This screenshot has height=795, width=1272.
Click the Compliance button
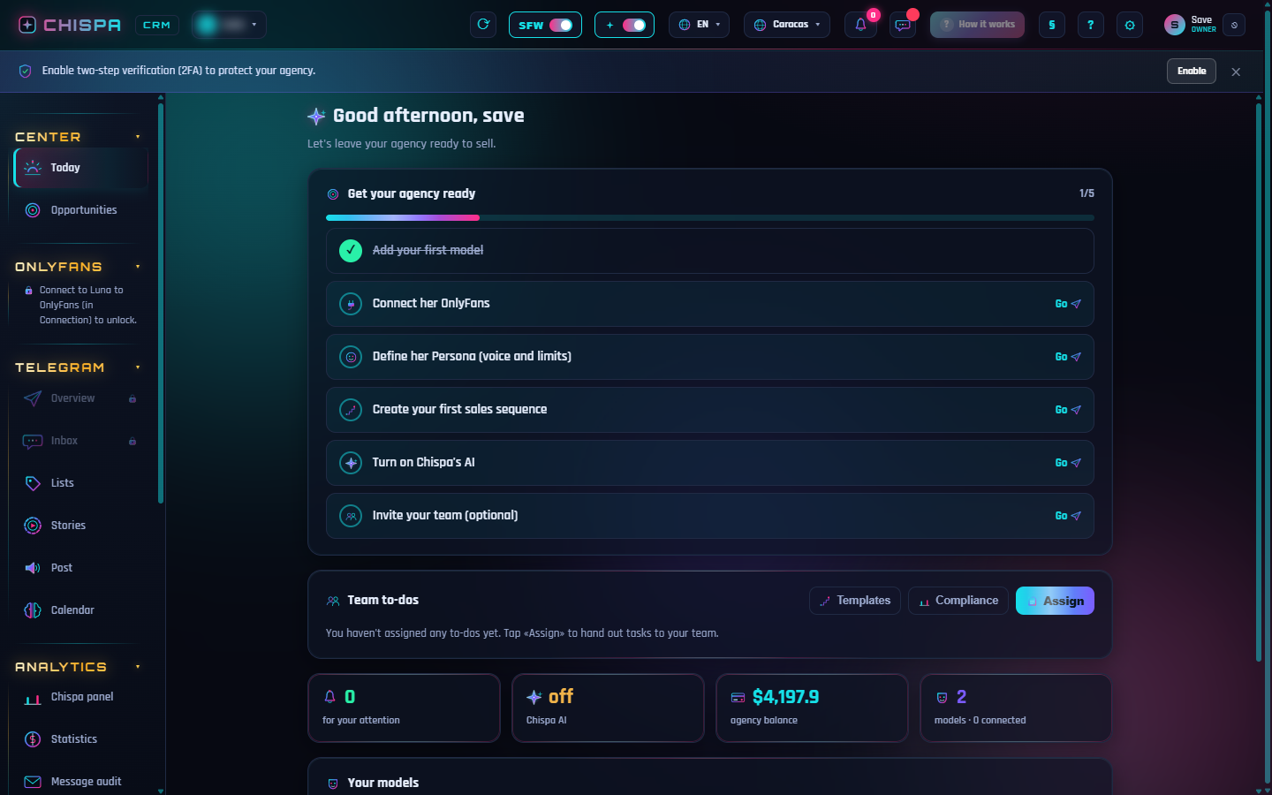[958, 601]
